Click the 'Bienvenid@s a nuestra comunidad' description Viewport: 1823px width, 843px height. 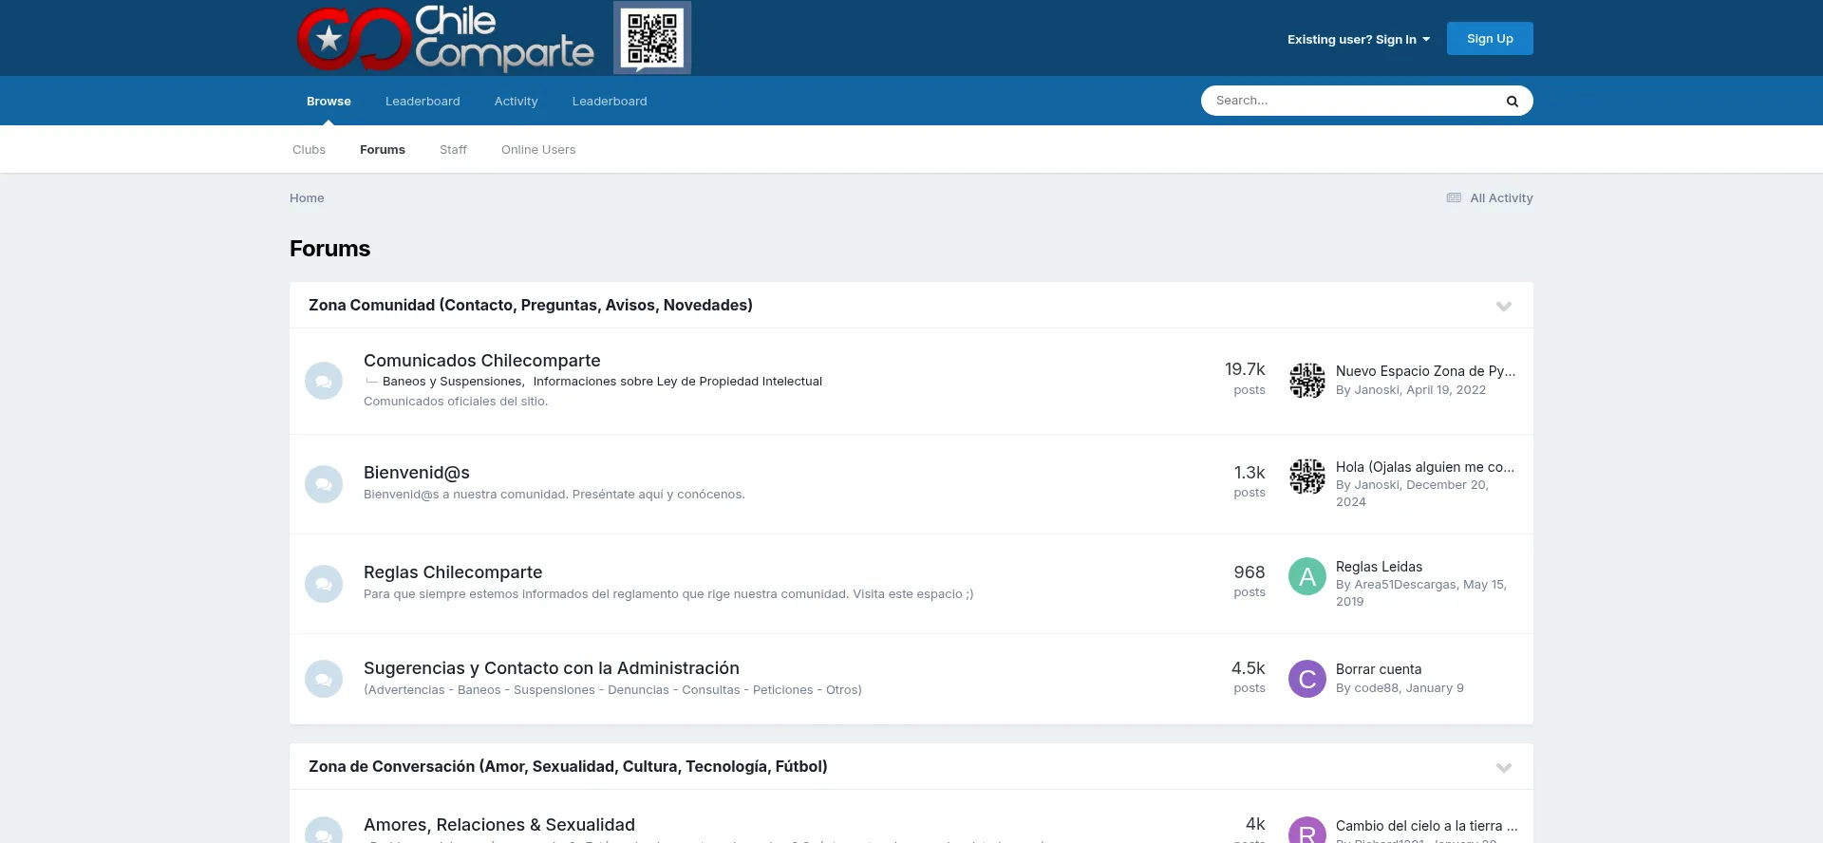[x=554, y=495]
